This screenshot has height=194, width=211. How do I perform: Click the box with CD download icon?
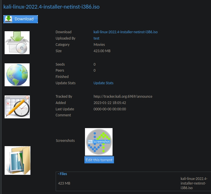[17, 43]
